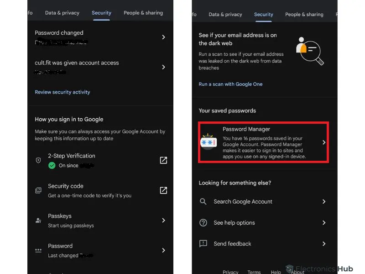Expand cult.fit account access chevron
Viewport: 365px width, 274px height.
(x=163, y=67)
